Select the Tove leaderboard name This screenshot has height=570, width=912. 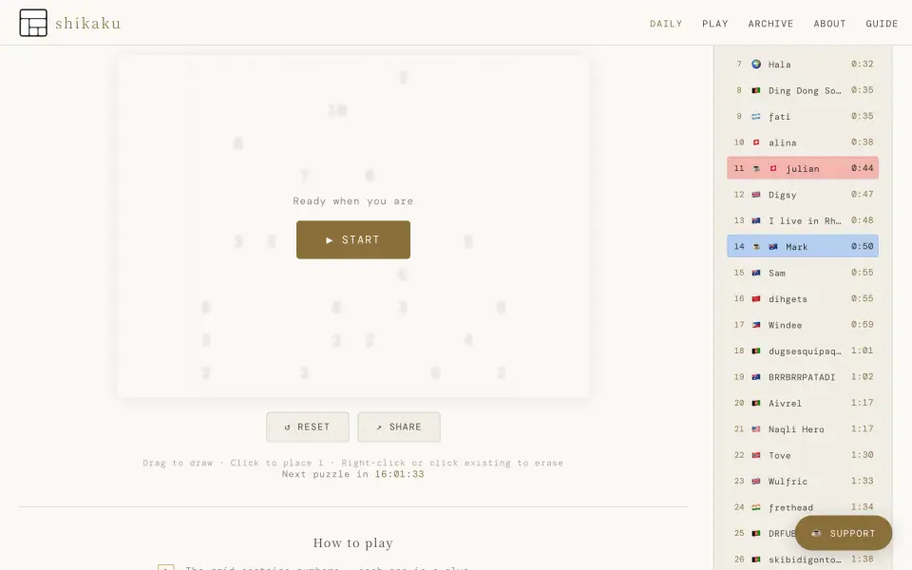[x=779, y=455]
